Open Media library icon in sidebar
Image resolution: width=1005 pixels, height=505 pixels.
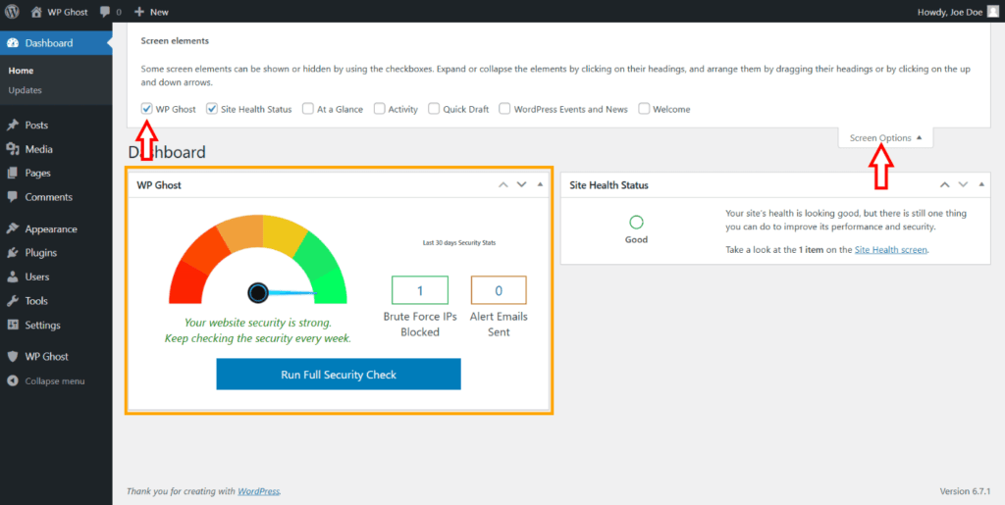[13, 149]
